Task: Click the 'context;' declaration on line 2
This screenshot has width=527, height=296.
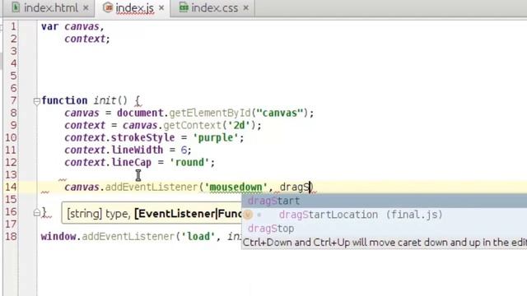Action: coord(87,39)
